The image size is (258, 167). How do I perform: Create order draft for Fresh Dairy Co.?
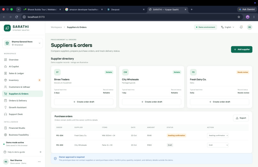coord(220,102)
